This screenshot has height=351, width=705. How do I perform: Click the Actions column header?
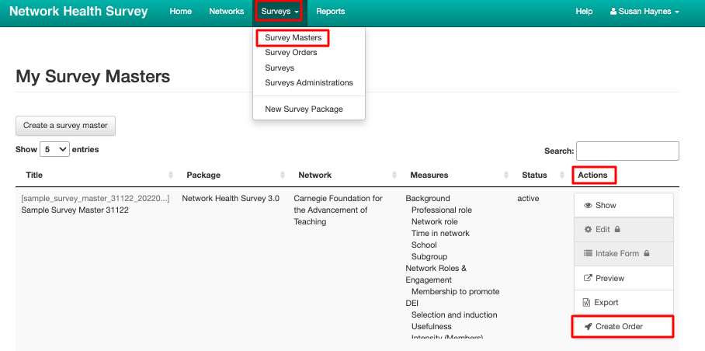(x=592, y=175)
